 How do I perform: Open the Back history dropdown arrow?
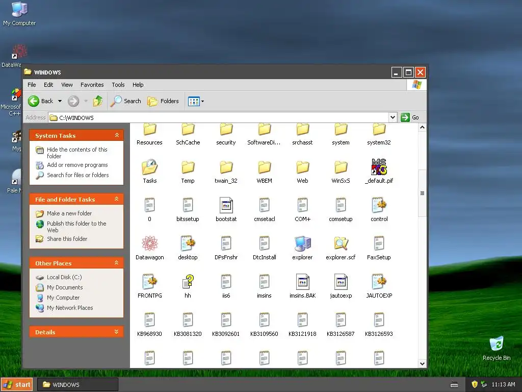(x=60, y=101)
